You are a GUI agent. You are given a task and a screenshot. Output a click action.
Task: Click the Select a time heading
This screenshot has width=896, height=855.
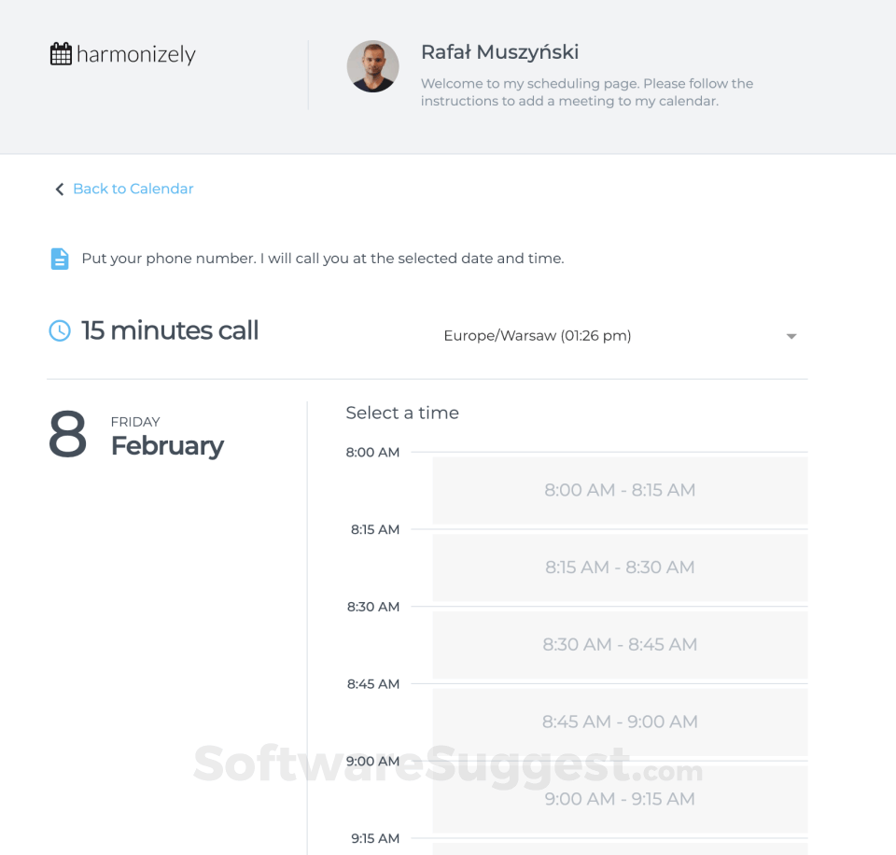click(x=402, y=413)
